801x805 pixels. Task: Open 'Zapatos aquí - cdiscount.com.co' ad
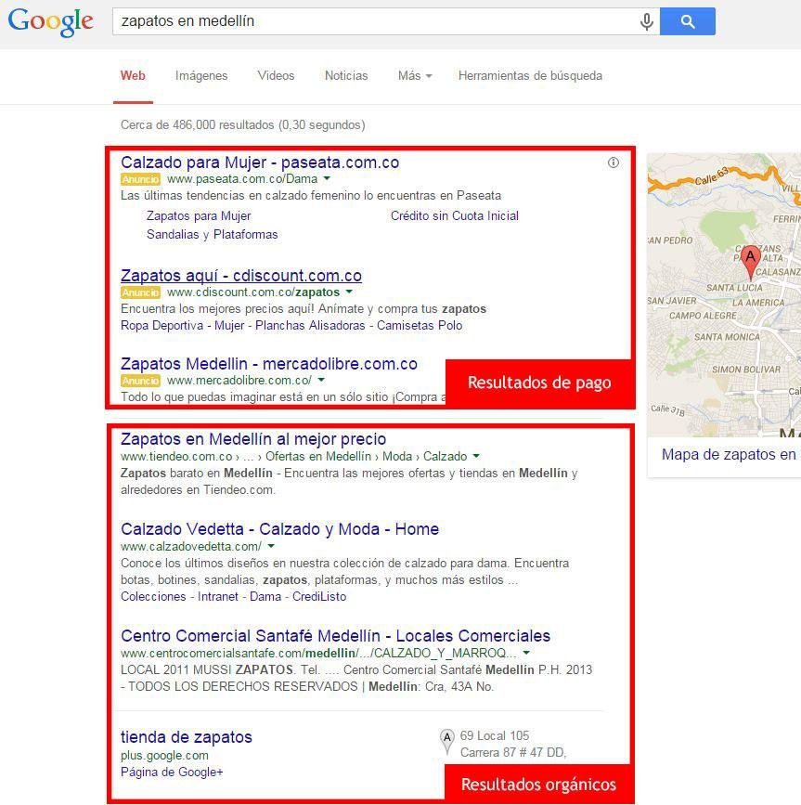tap(241, 276)
